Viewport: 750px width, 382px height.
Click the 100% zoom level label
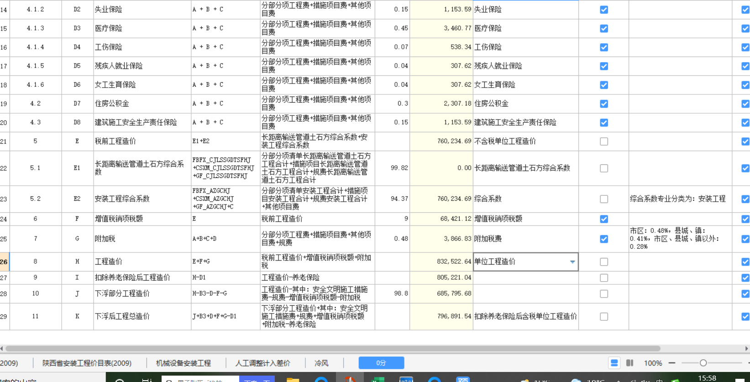[x=653, y=363]
